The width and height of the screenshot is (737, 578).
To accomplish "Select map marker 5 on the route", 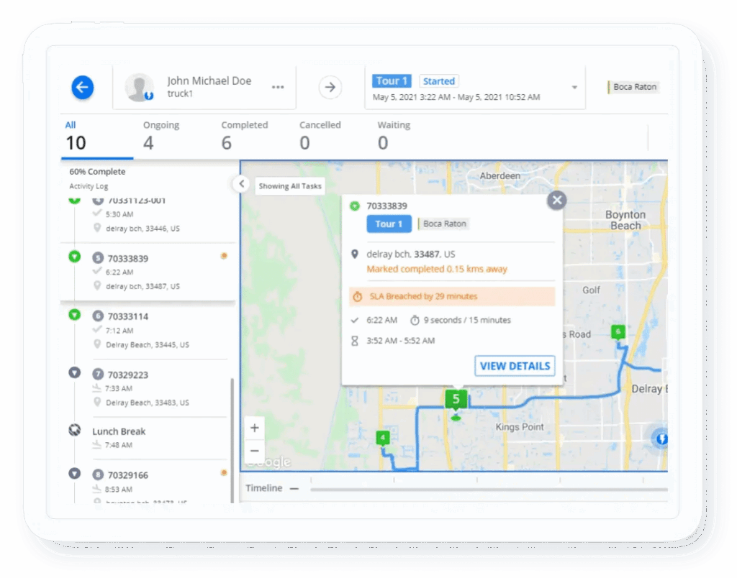I will [x=456, y=398].
